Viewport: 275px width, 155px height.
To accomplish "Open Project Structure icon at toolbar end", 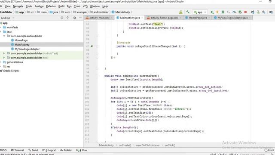I will (x=271, y=12).
